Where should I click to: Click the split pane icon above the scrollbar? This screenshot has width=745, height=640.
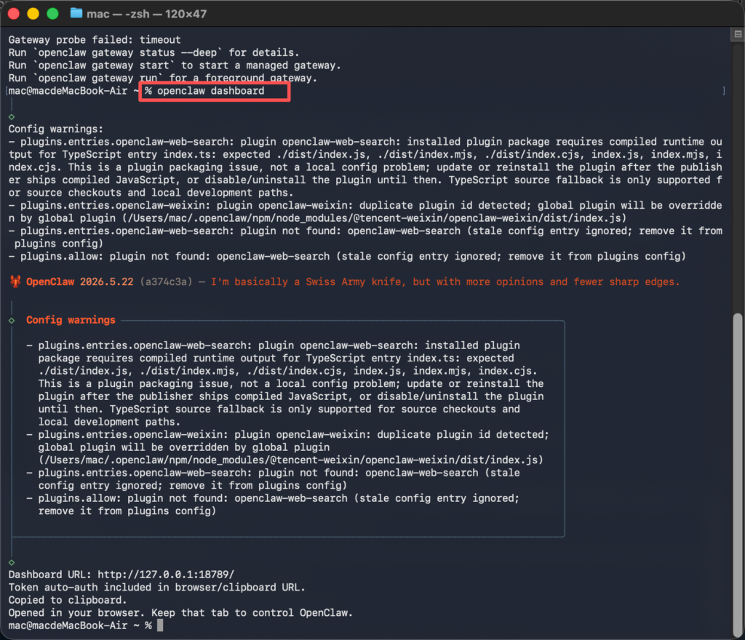click(738, 34)
